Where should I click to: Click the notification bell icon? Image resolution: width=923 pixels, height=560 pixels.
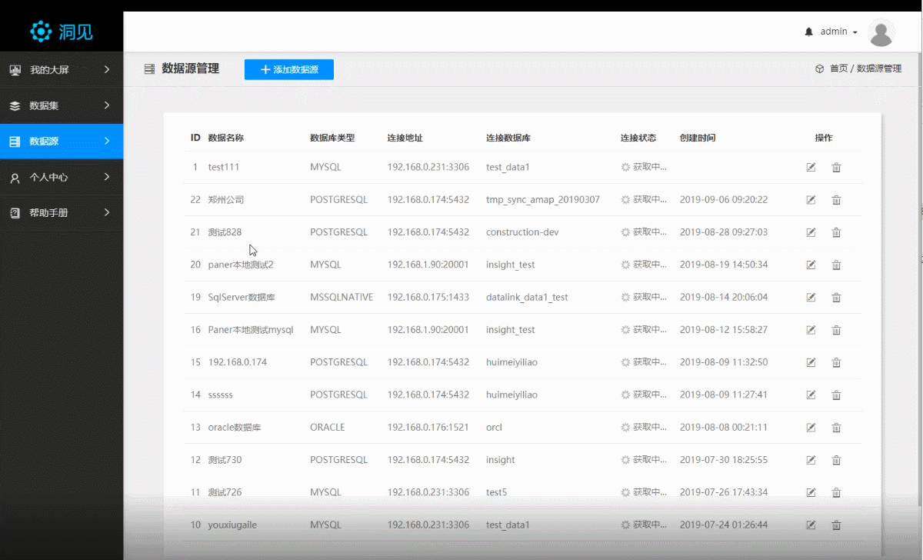tap(808, 32)
